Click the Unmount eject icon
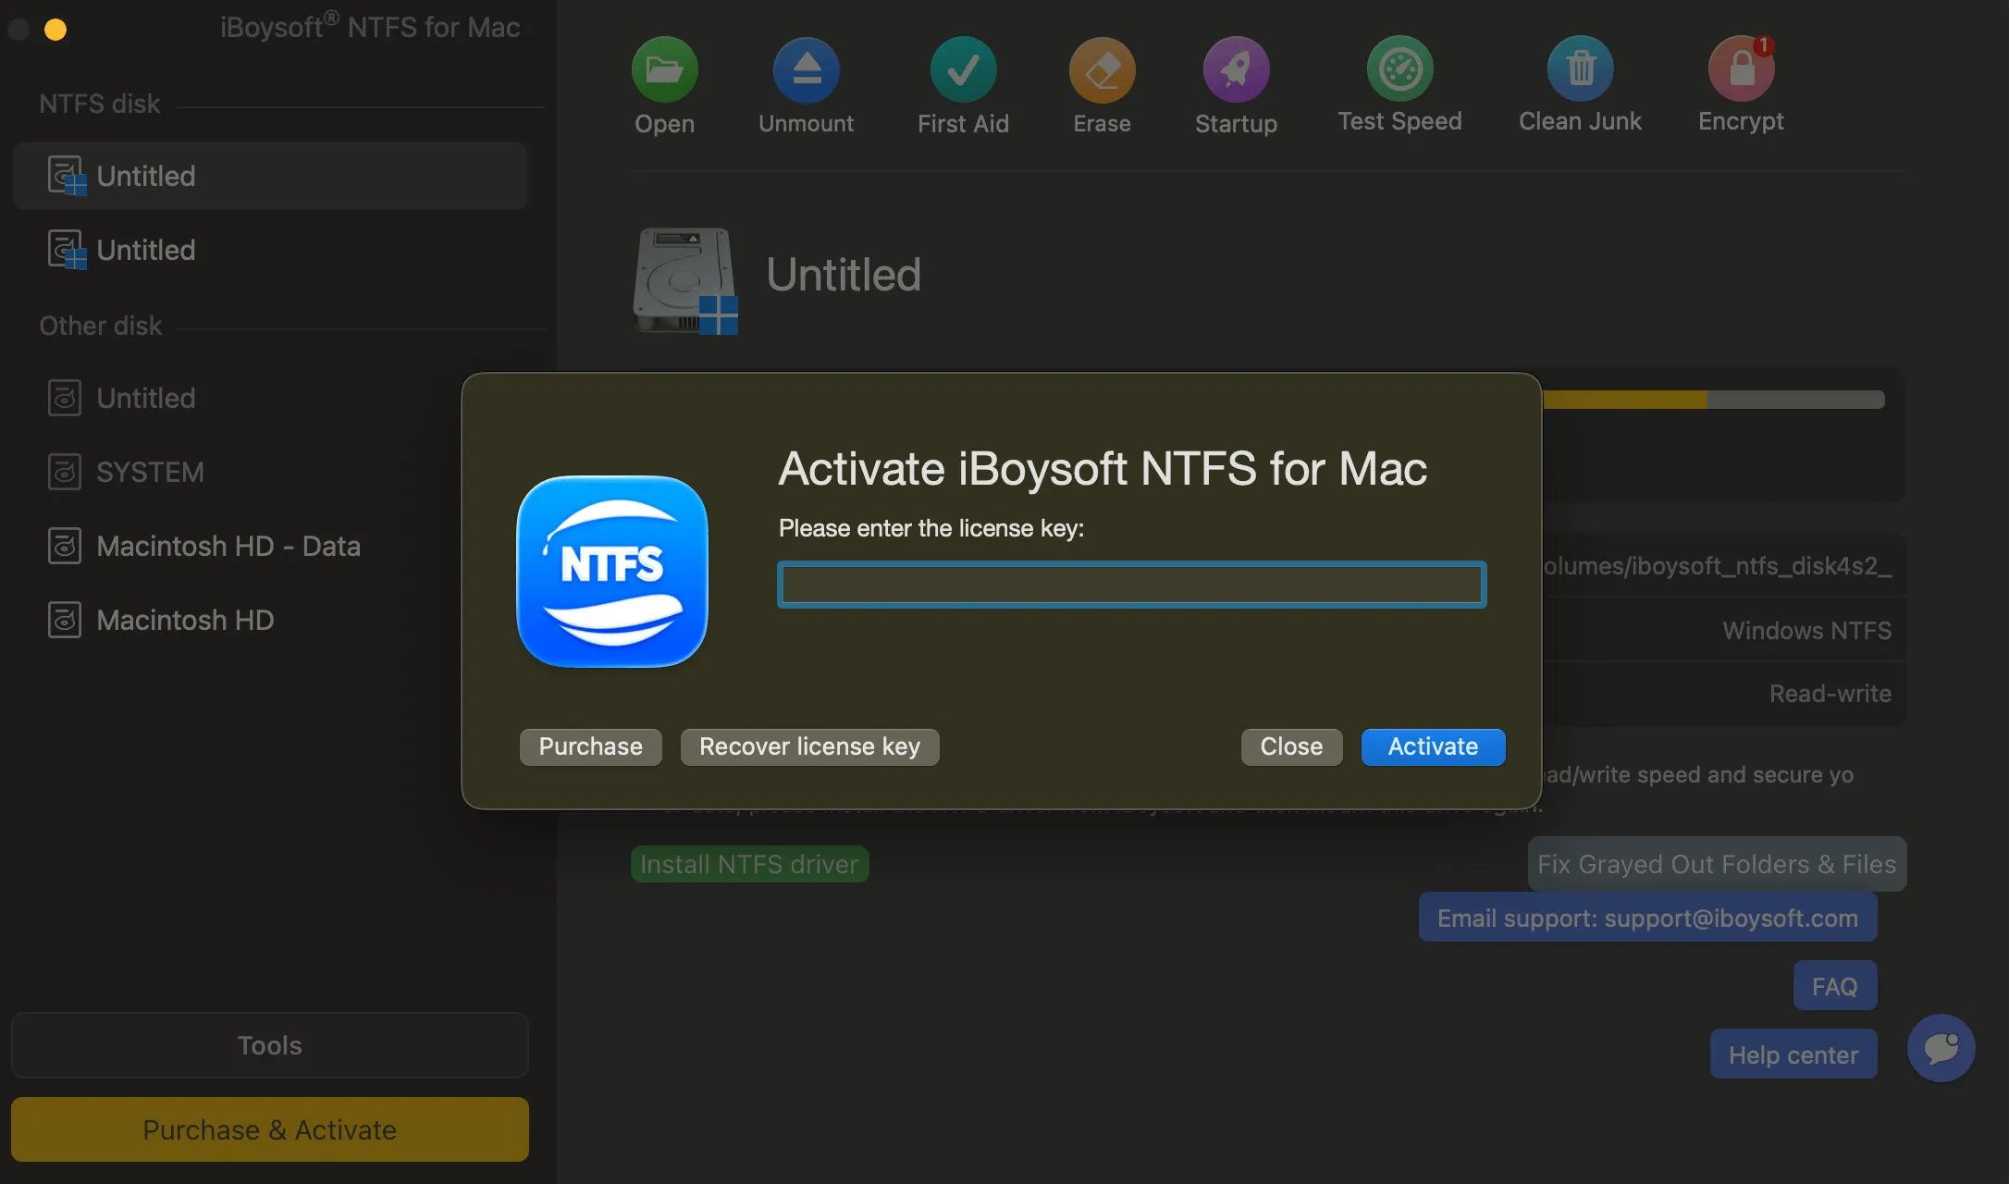Image resolution: width=2009 pixels, height=1184 pixels. pyautogui.click(x=807, y=69)
